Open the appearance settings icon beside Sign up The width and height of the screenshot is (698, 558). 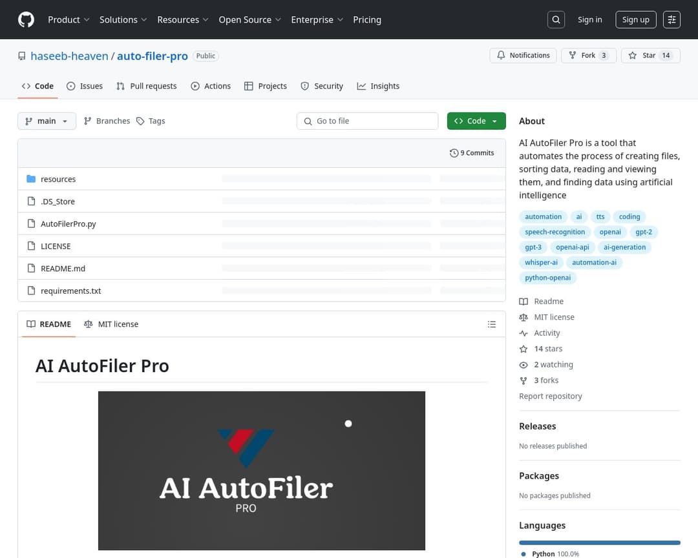(x=672, y=19)
